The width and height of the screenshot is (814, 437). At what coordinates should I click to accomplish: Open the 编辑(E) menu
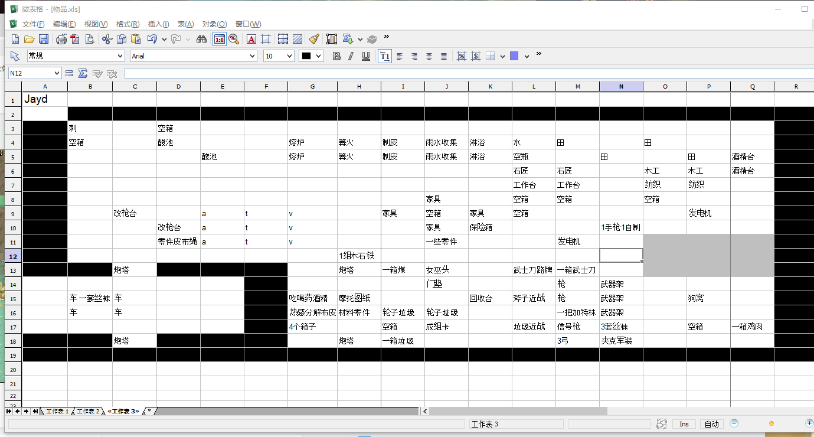pos(64,24)
